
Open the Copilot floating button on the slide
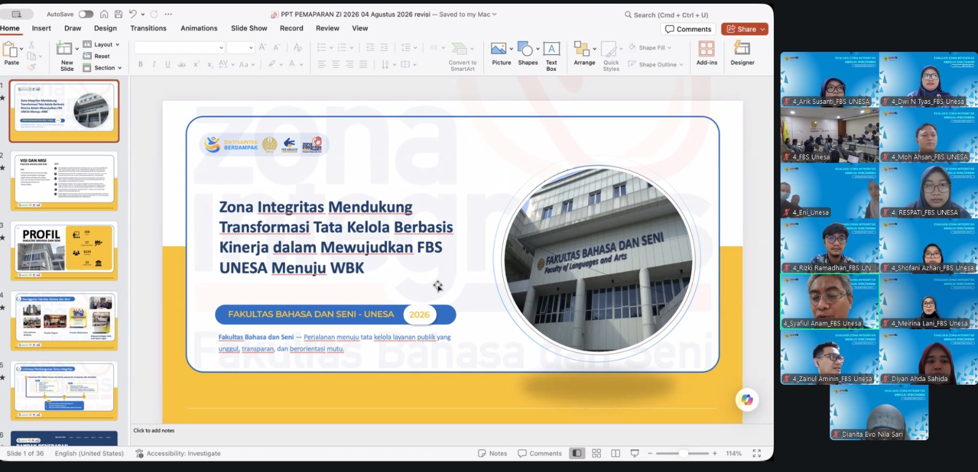pyautogui.click(x=747, y=400)
